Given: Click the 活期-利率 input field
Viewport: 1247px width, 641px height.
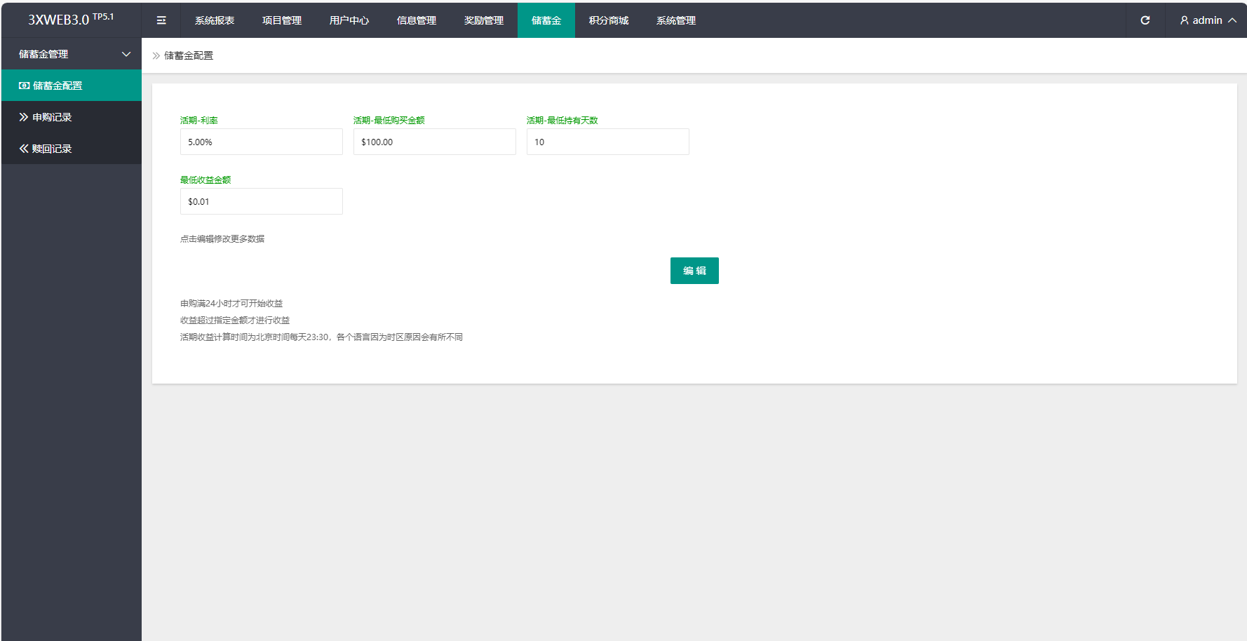Looking at the screenshot, I should (x=261, y=142).
